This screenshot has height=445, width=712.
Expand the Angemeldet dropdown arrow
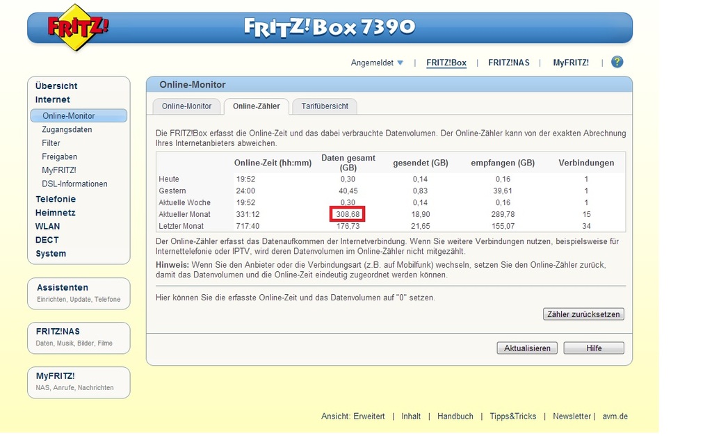coord(400,63)
